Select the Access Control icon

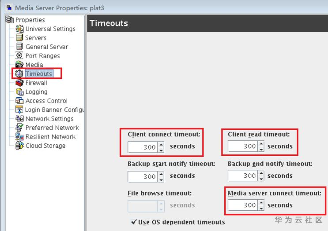pos(19,100)
